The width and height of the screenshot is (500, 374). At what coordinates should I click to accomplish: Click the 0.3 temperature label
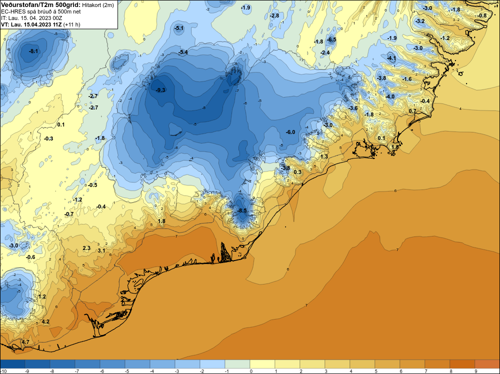tap(297, 172)
